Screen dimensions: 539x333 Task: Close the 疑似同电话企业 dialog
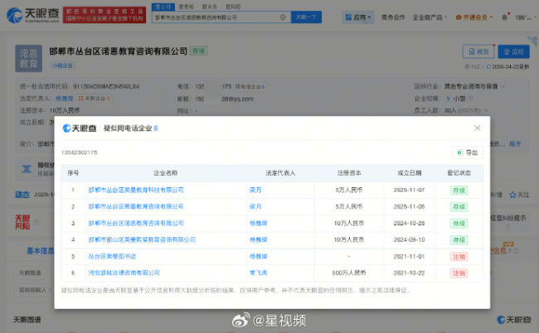(x=477, y=128)
